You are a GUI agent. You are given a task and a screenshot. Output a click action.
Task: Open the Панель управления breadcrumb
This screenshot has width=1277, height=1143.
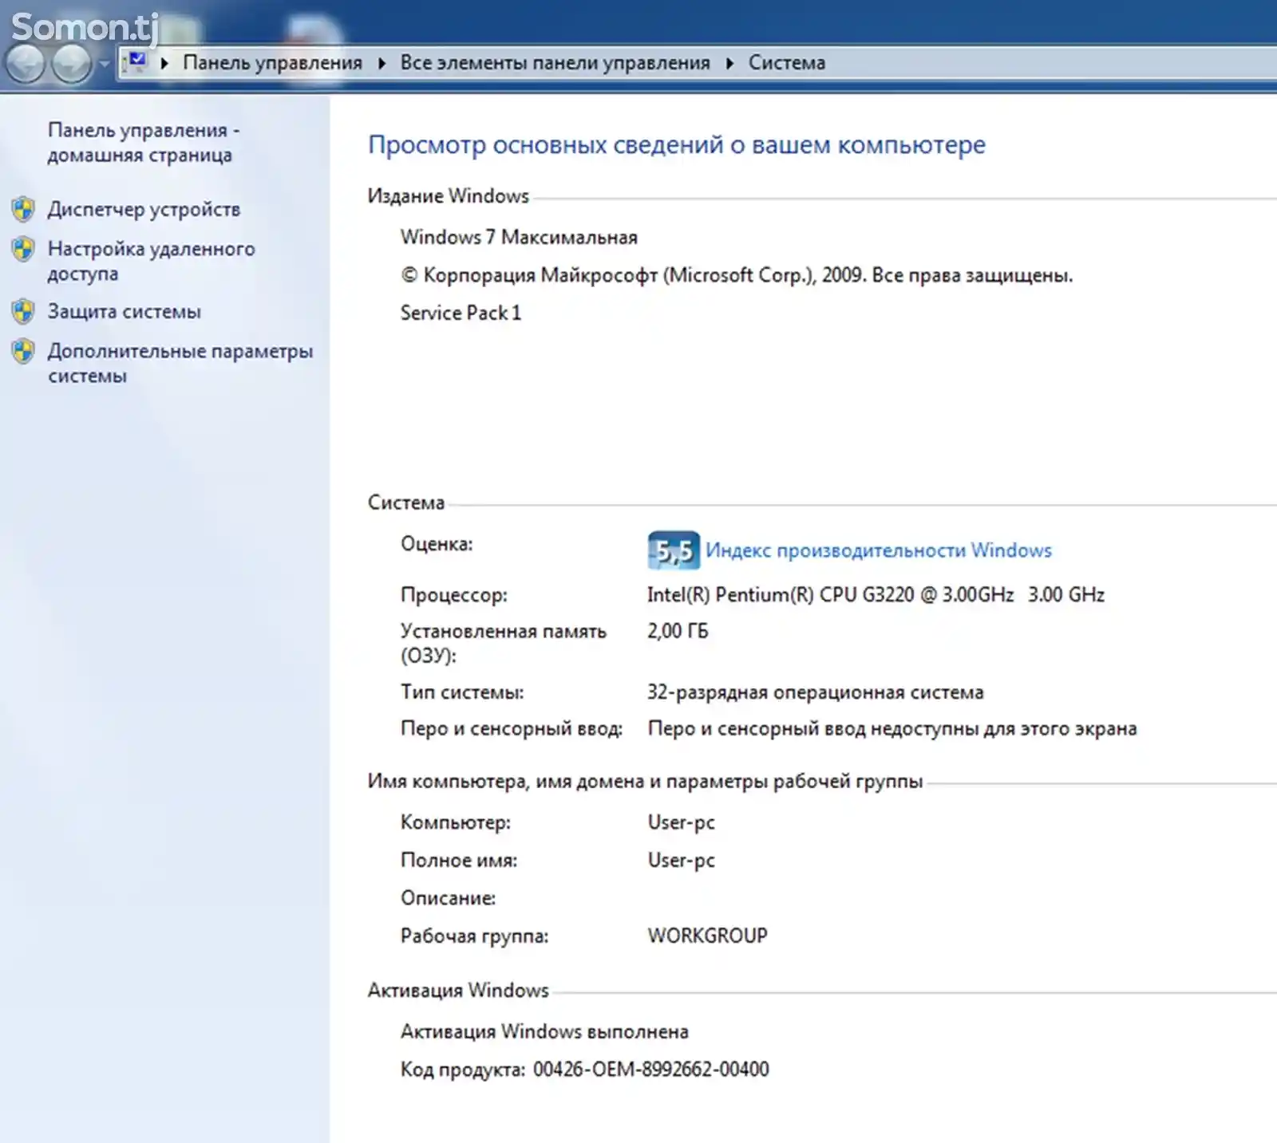(x=272, y=63)
